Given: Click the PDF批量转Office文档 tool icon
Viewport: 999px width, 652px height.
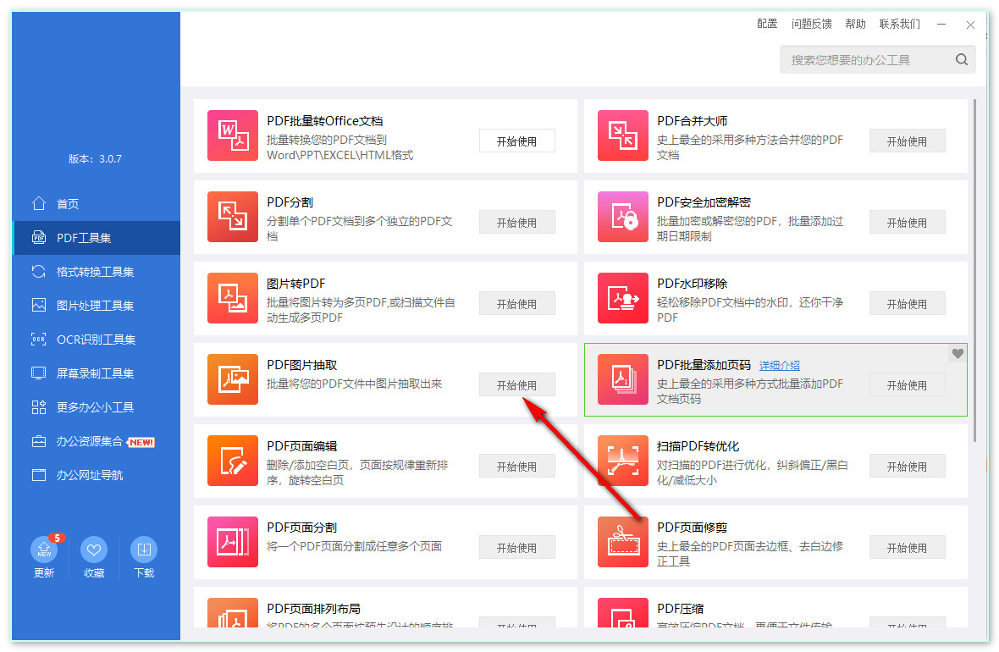Looking at the screenshot, I should (x=233, y=135).
